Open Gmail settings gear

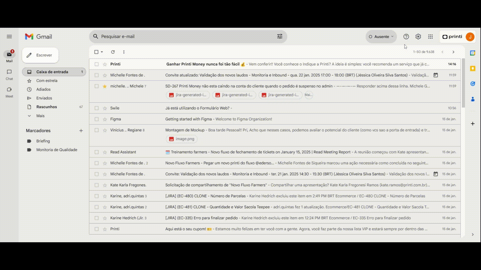(x=418, y=37)
